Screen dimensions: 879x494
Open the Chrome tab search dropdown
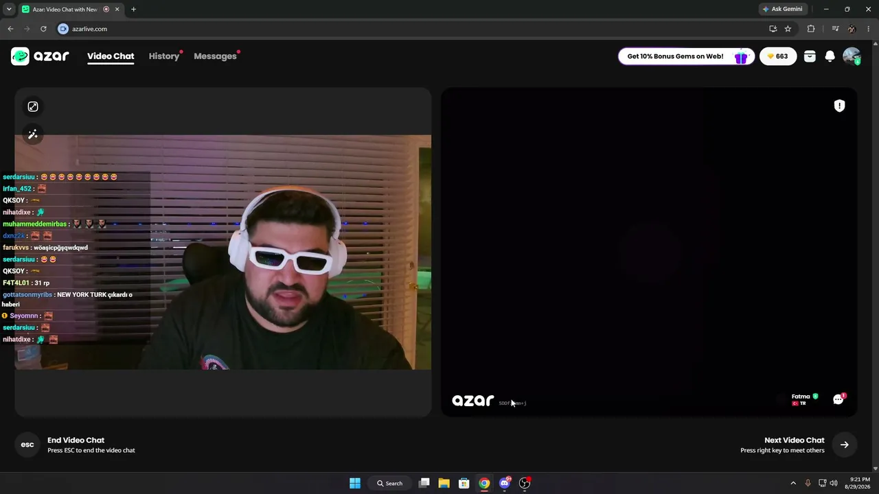pos(9,9)
